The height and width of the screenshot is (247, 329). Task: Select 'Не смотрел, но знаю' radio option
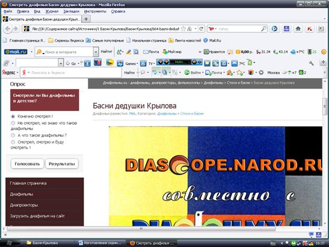[13, 123]
